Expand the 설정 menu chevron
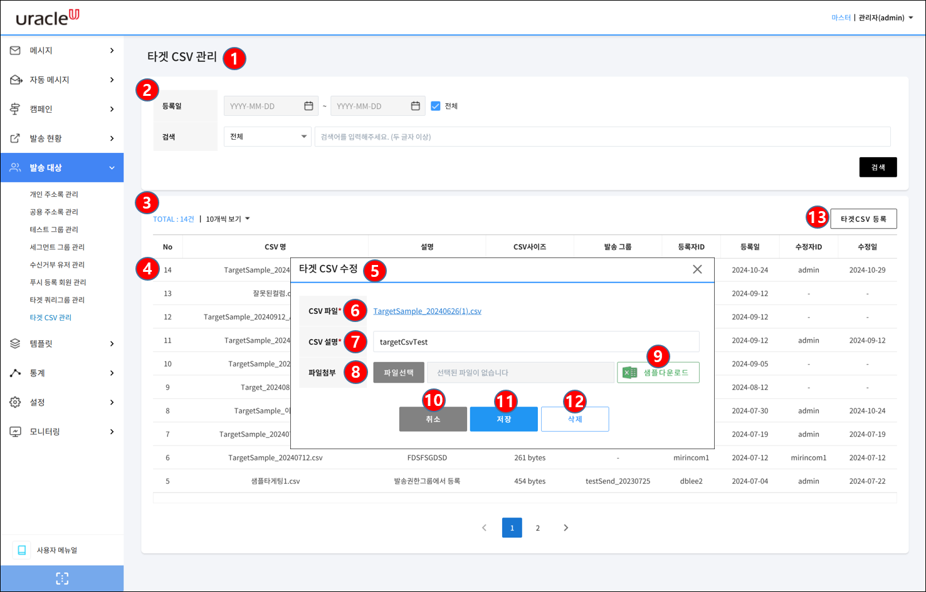 (112, 402)
